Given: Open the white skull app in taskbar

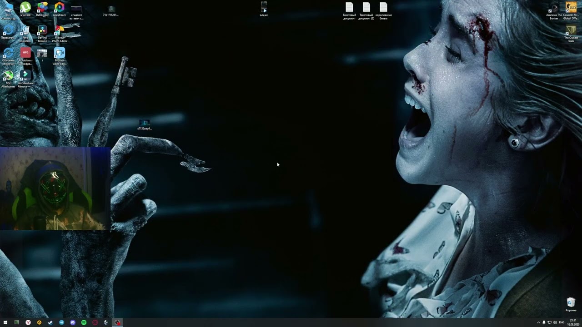Looking at the screenshot, I should click(106, 322).
